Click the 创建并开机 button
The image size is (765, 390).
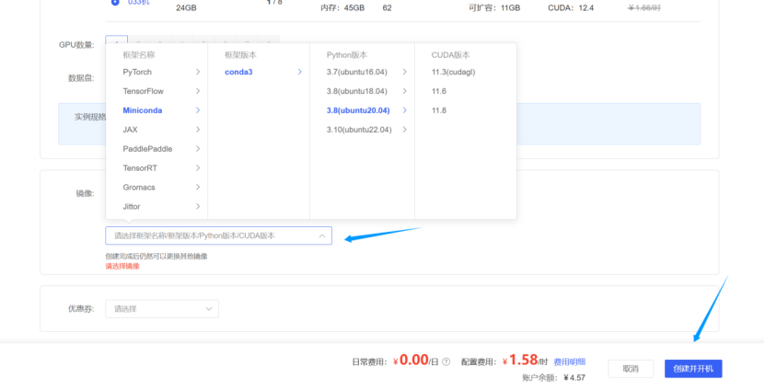(x=693, y=369)
